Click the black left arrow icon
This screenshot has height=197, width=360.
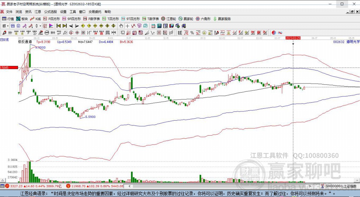coord(71,26)
